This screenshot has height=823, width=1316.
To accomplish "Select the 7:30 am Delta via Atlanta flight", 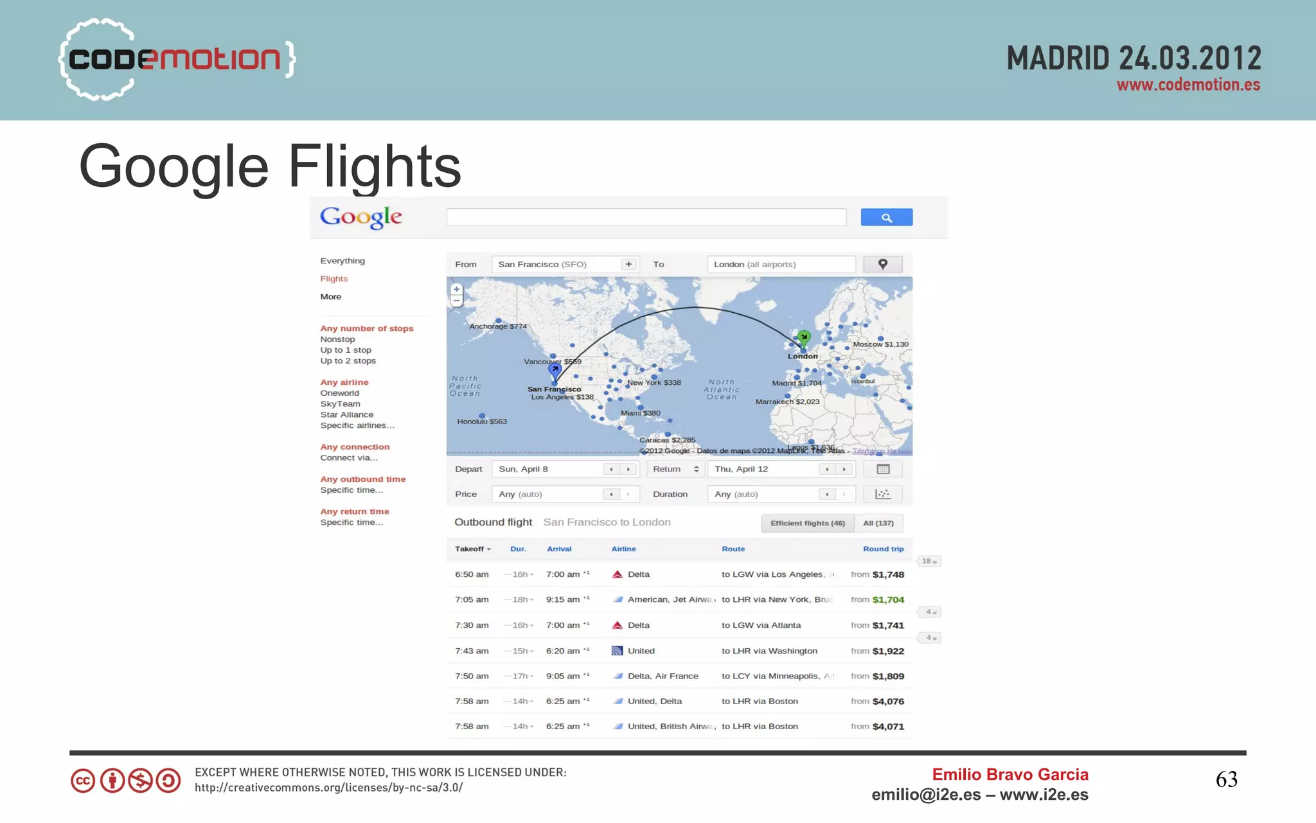I will click(x=679, y=625).
